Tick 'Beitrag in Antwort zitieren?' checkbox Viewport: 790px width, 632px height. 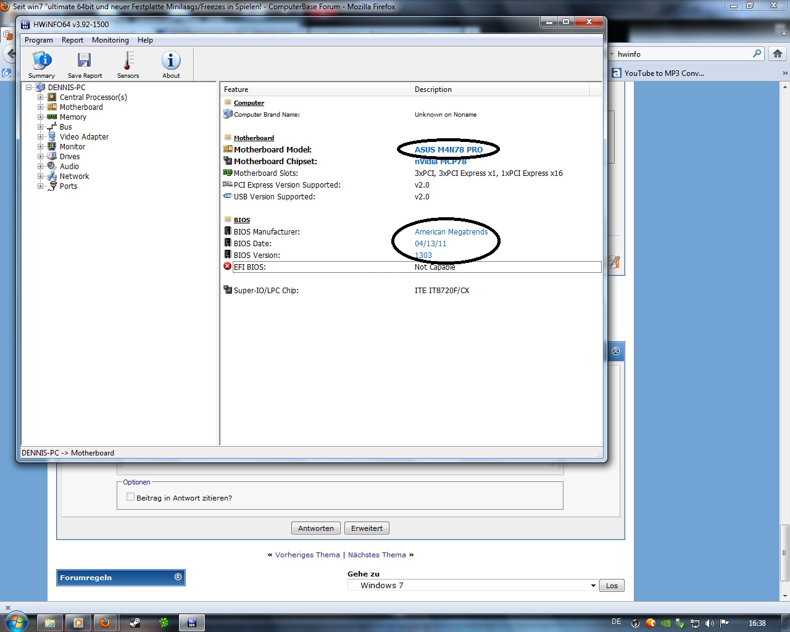pos(130,497)
